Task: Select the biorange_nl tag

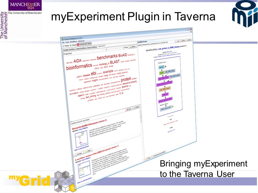Action: pyautogui.click(x=104, y=64)
